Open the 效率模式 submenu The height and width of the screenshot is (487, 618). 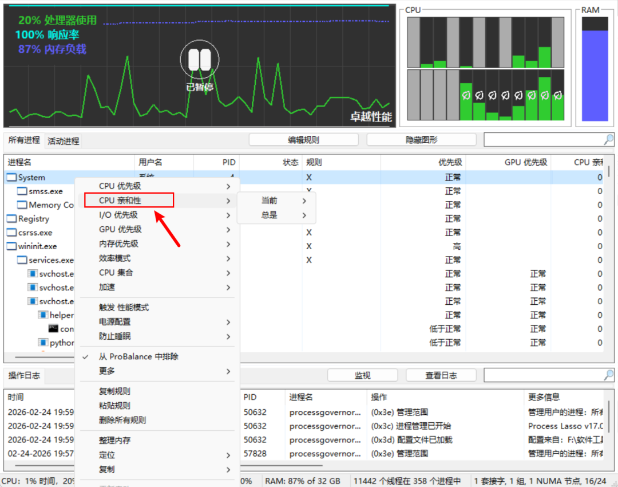click(x=158, y=258)
